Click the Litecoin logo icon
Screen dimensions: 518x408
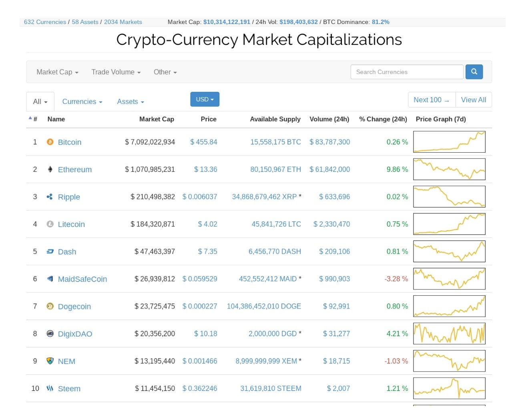[50, 224]
